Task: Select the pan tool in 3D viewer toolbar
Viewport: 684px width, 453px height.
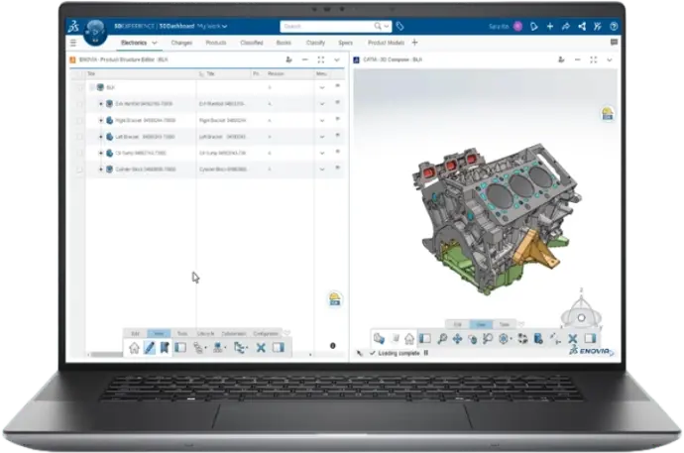Action: 457,339
